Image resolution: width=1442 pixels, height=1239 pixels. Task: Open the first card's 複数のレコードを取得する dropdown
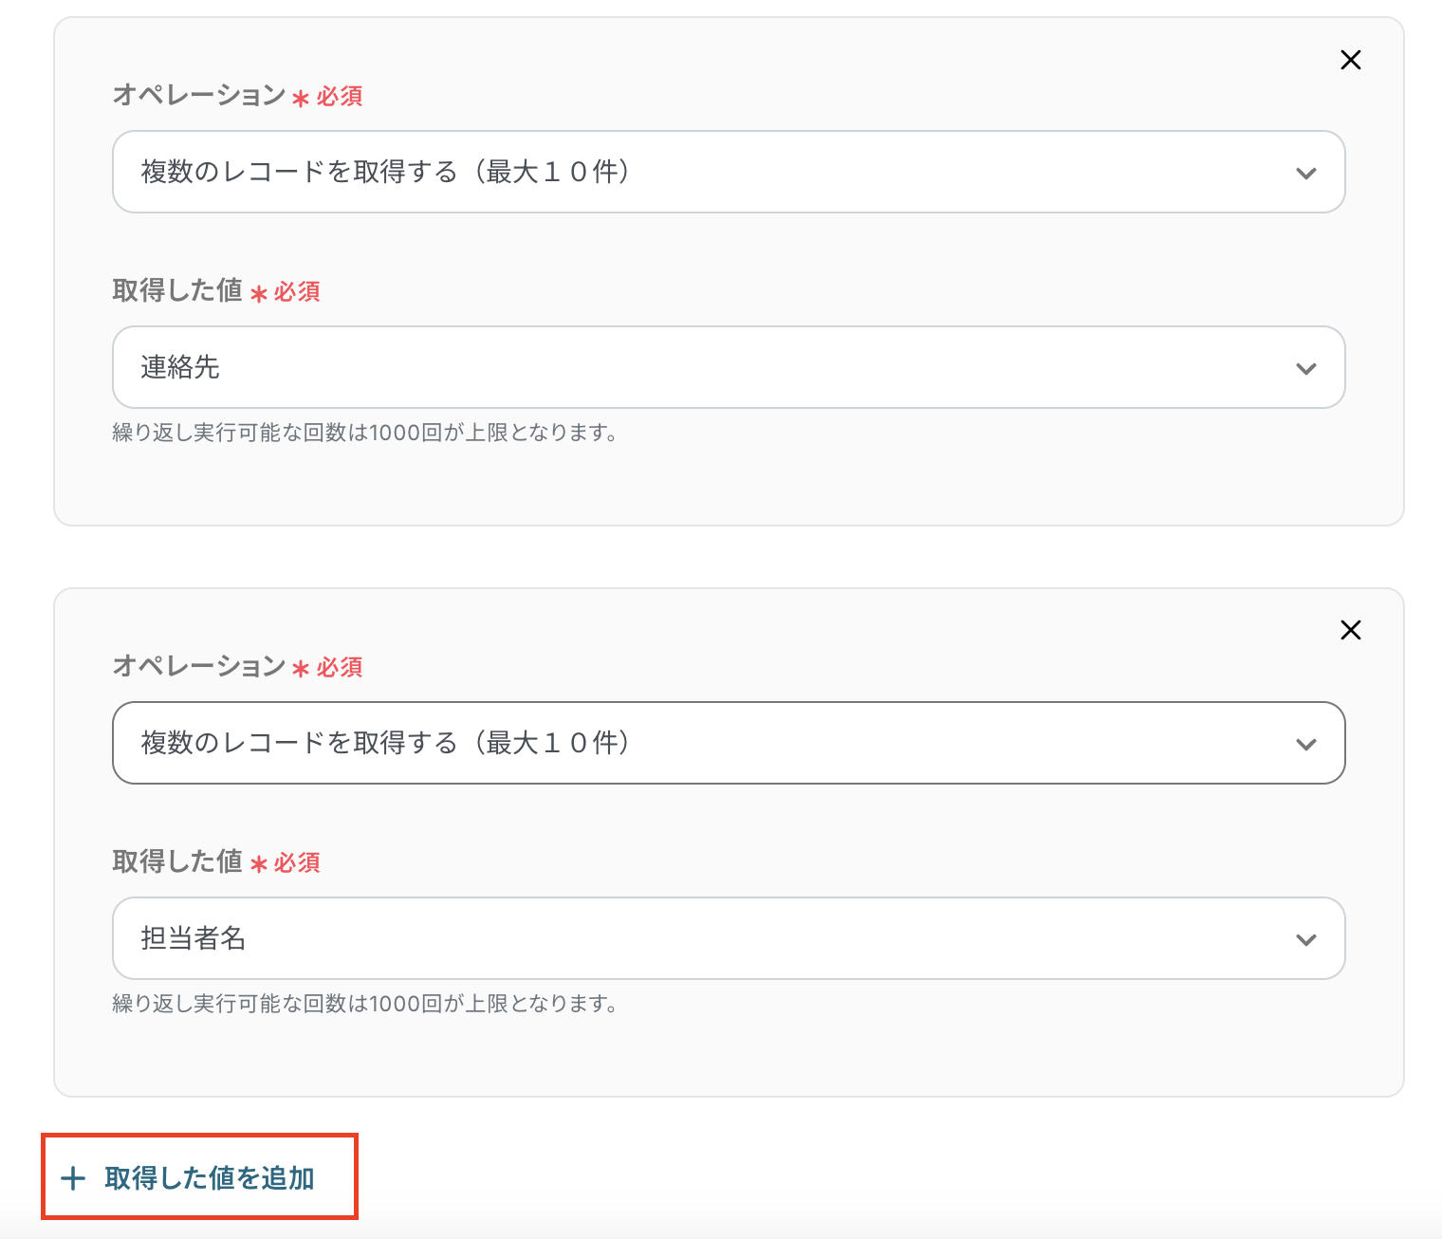click(664, 172)
